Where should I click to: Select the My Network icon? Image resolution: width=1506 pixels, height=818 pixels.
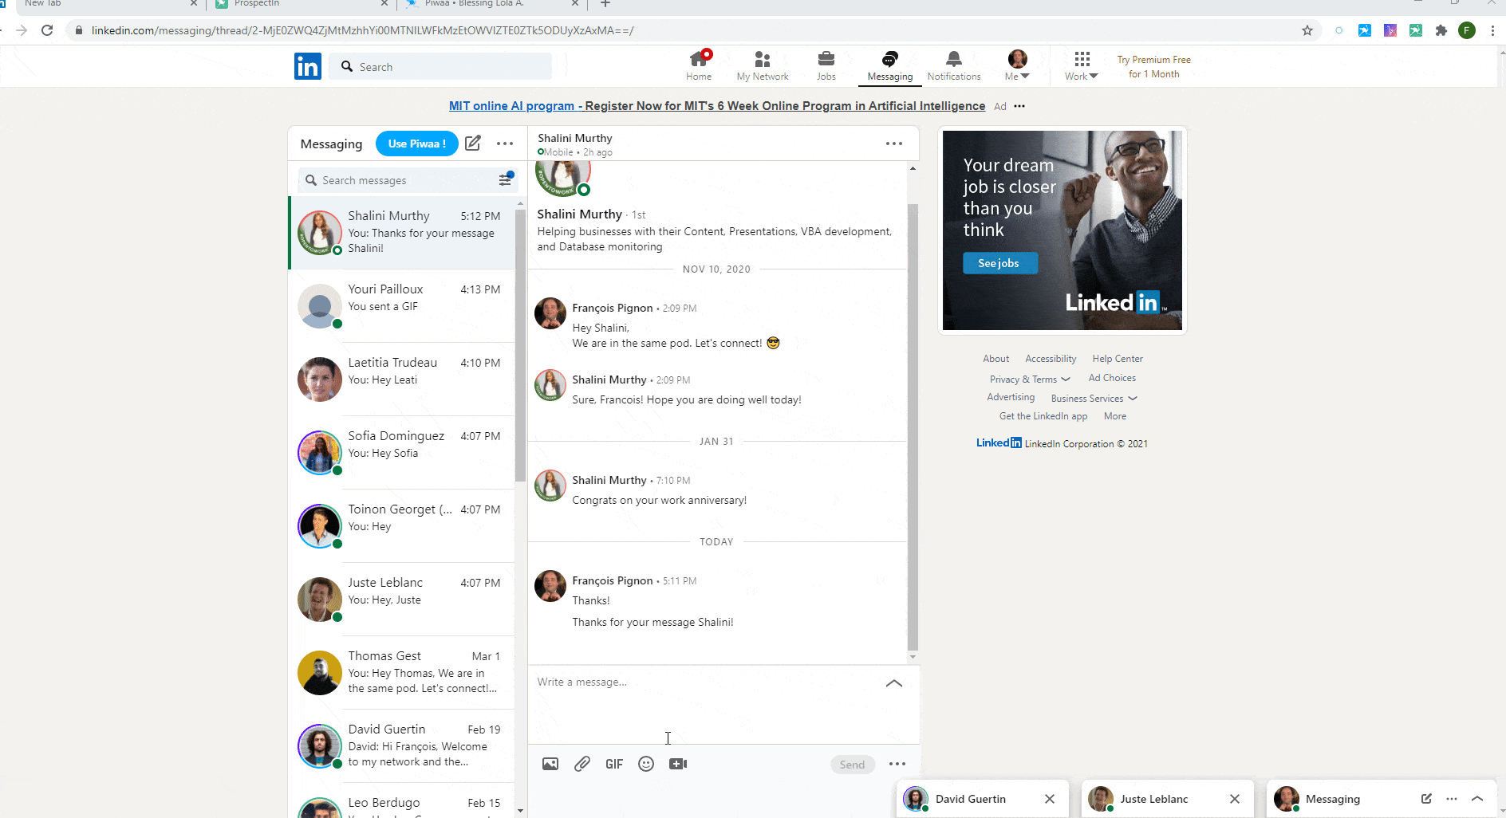pyautogui.click(x=763, y=65)
